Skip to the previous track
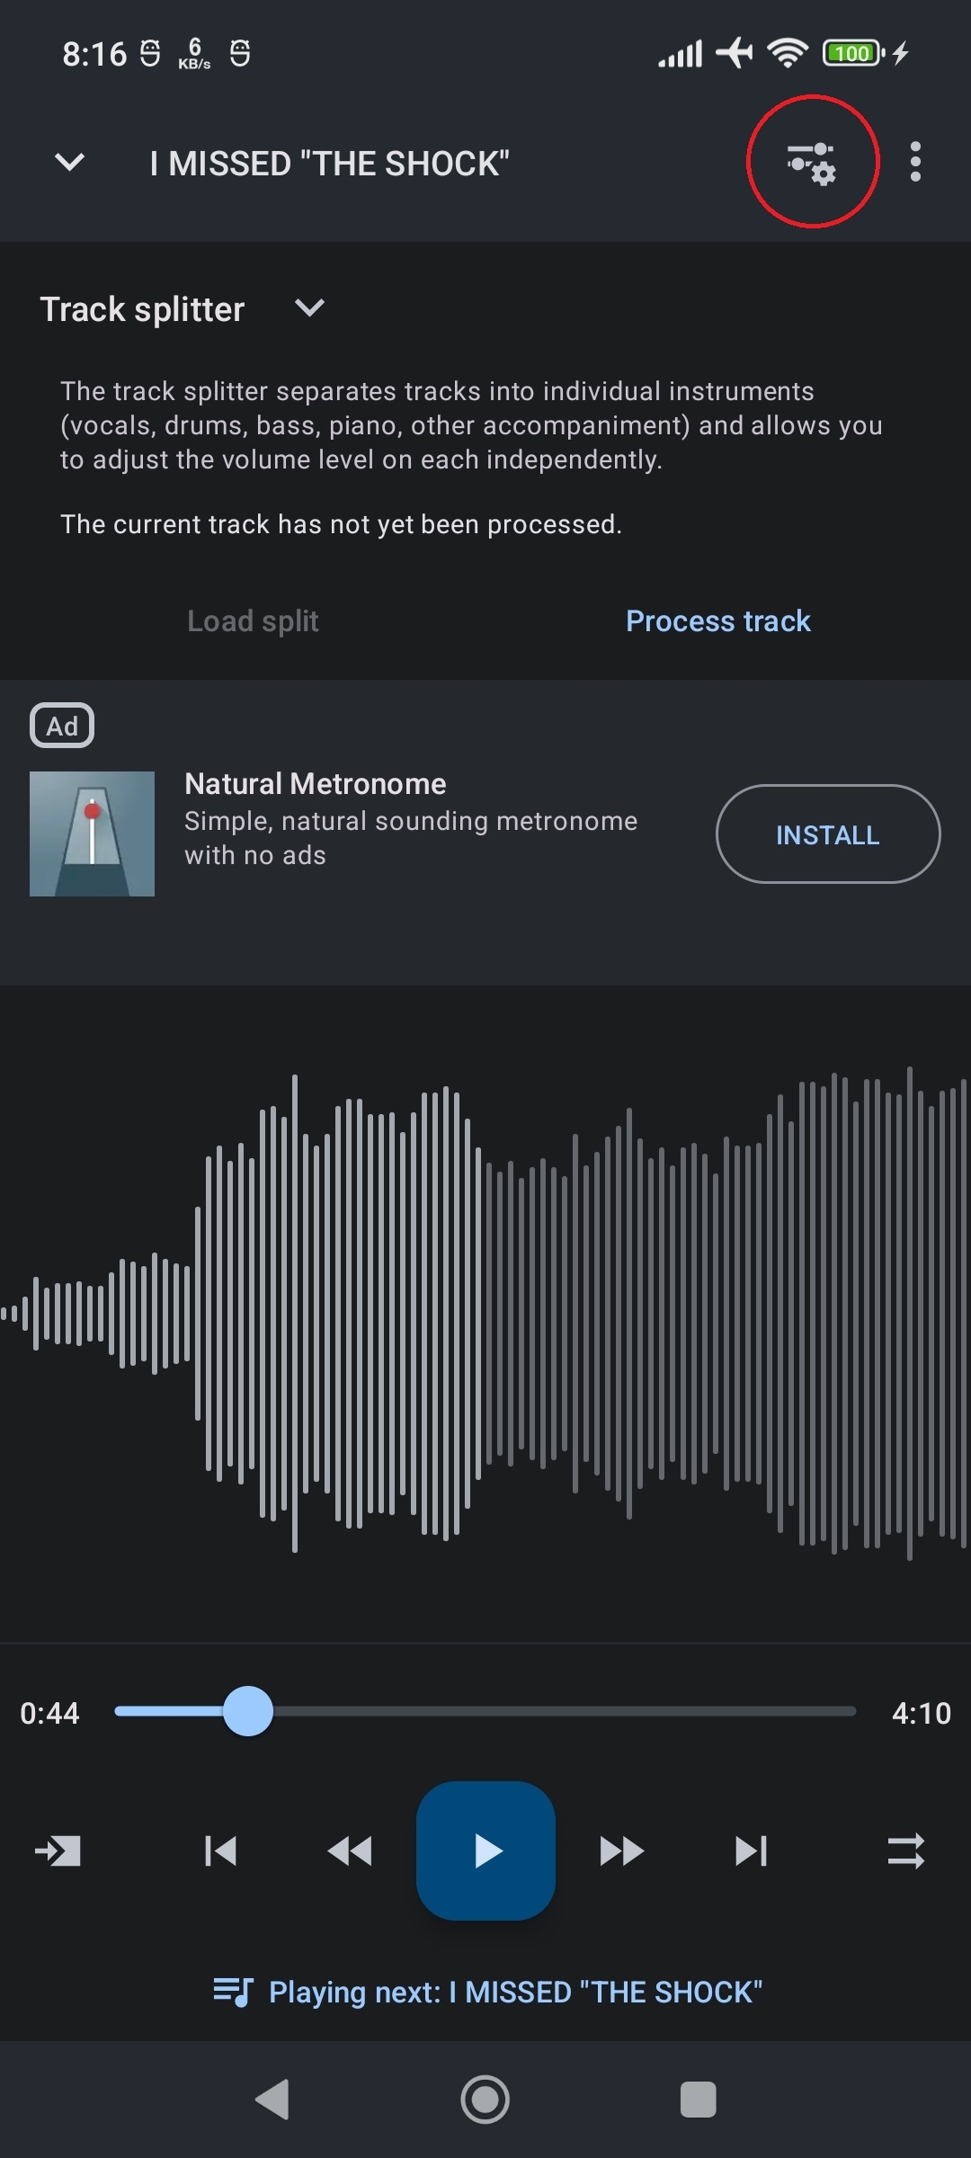 coord(220,1851)
